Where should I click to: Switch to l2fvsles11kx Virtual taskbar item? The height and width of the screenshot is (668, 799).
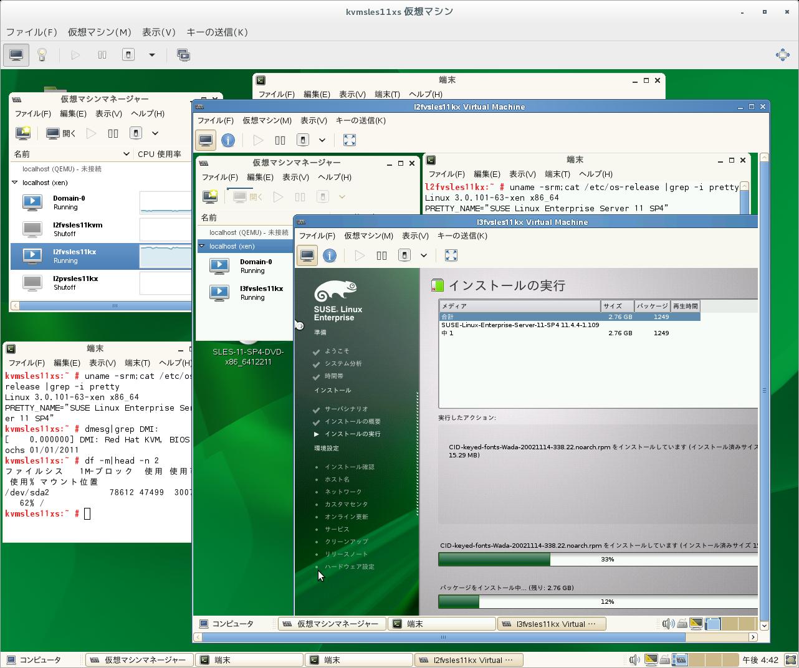coord(469,660)
